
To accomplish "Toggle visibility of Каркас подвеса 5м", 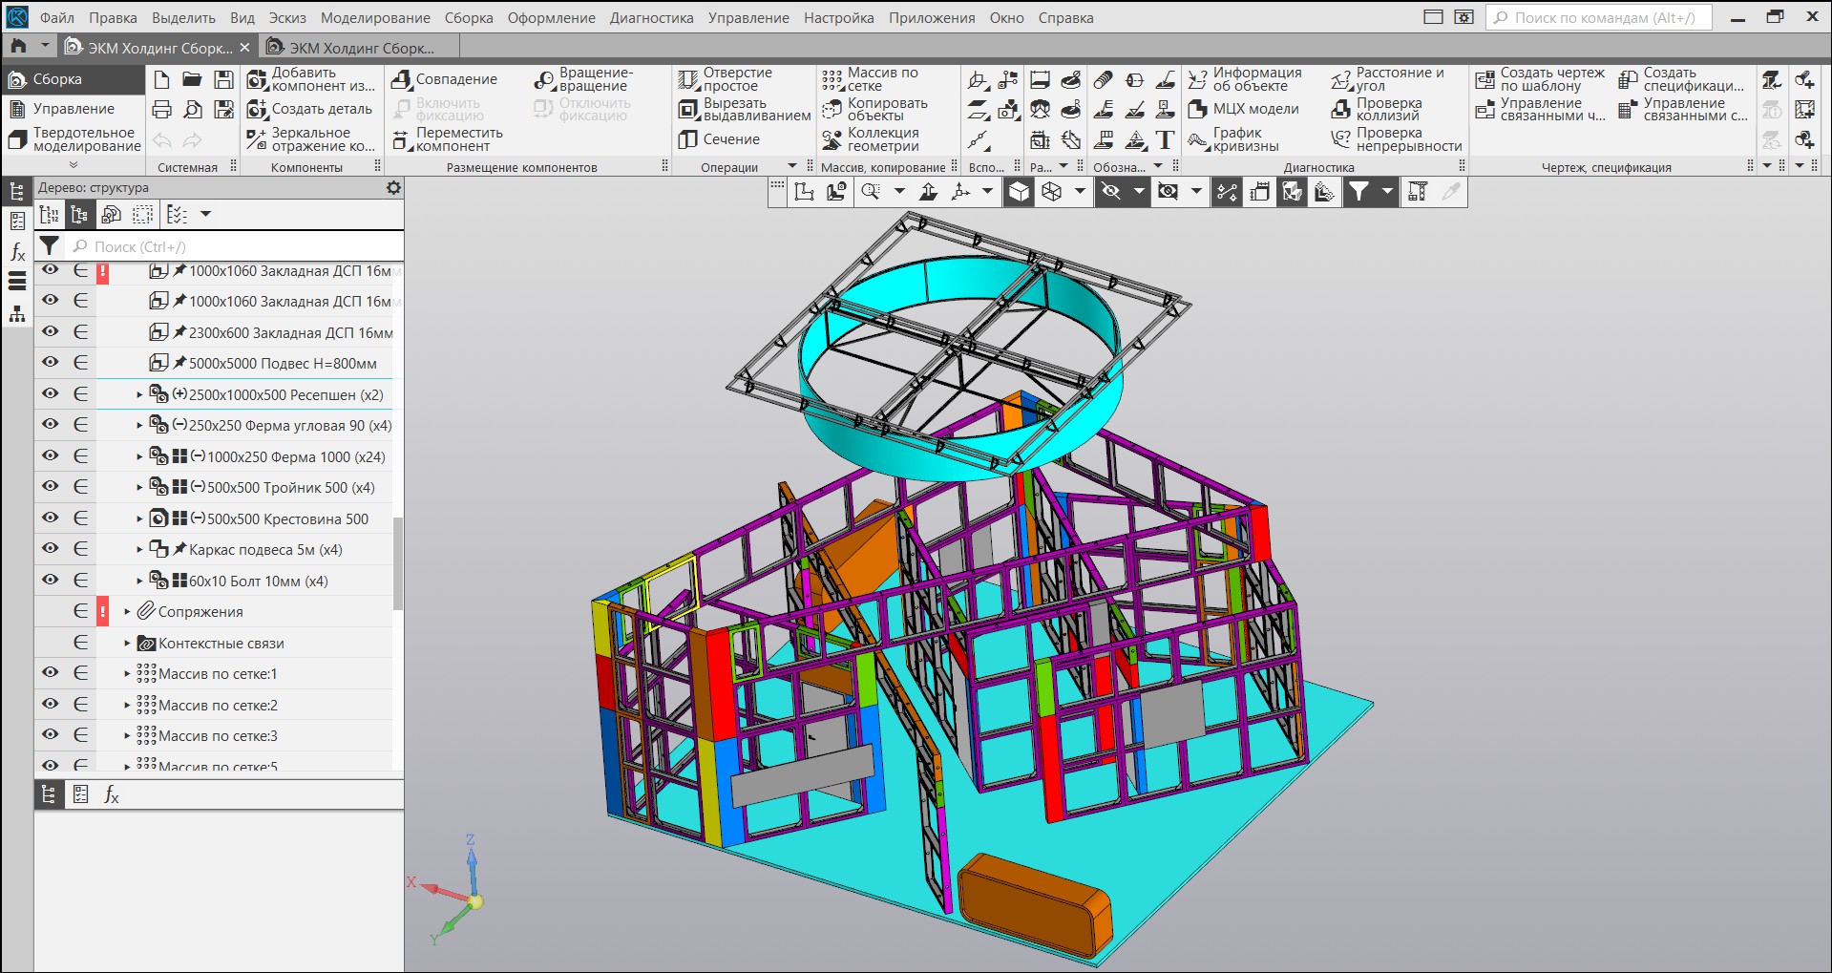I will 50,549.
